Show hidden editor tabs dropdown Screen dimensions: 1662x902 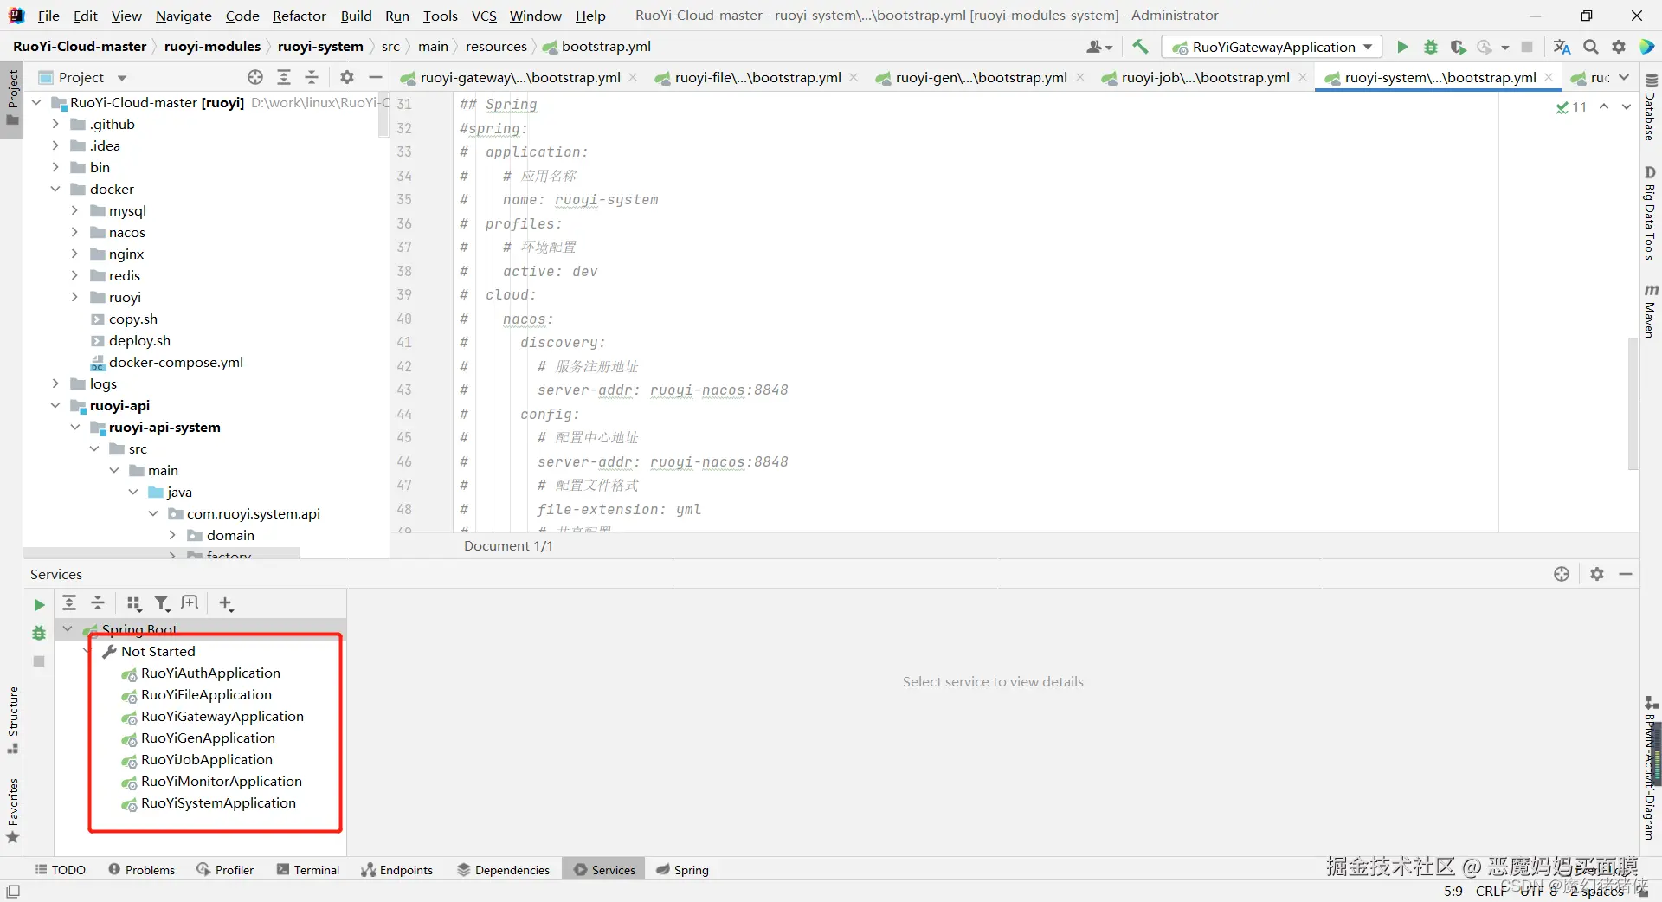click(1624, 77)
